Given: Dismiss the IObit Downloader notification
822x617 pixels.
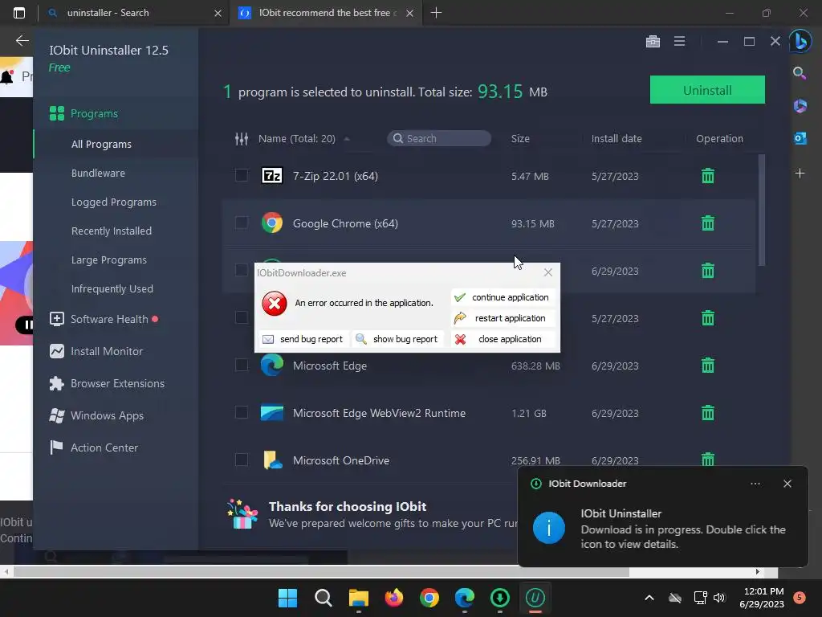Looking at the screenshot, I should pyautogui.click(x=787, y=484).
